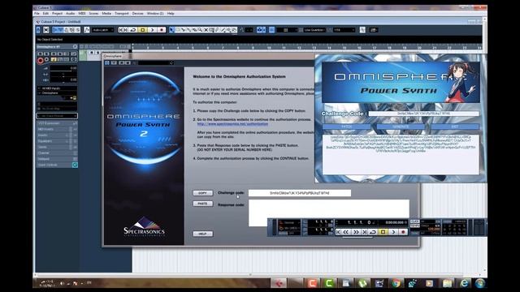Screen dimensions: 520x292
Task: Click the Internet Explorer taskbar icon
Action: pyautogui.click(x=464, y=283)
